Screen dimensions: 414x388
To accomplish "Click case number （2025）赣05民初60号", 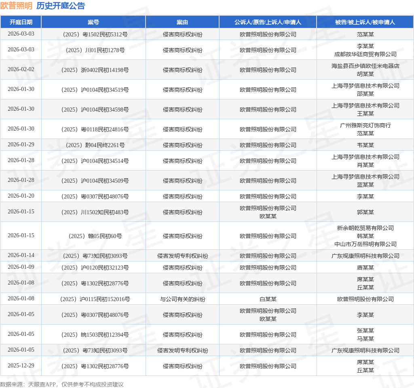I will (95, 236).
